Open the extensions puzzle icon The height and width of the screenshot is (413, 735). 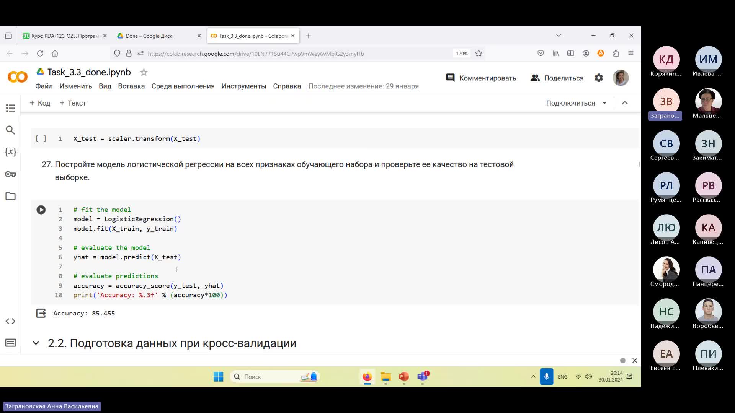tap(616, 54)
